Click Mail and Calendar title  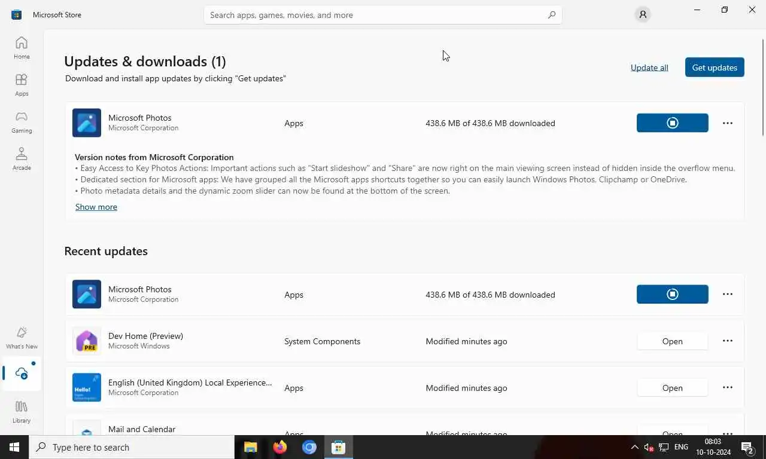142,429
